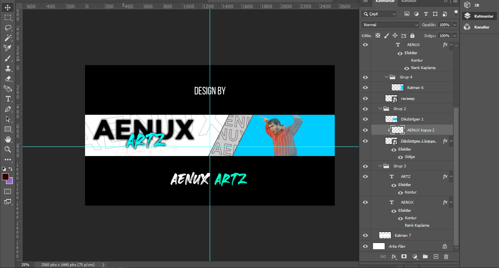This screenshot has height=268, width=499.
Task: Collapse the Grup 2 folder
Action: (380, 108)
